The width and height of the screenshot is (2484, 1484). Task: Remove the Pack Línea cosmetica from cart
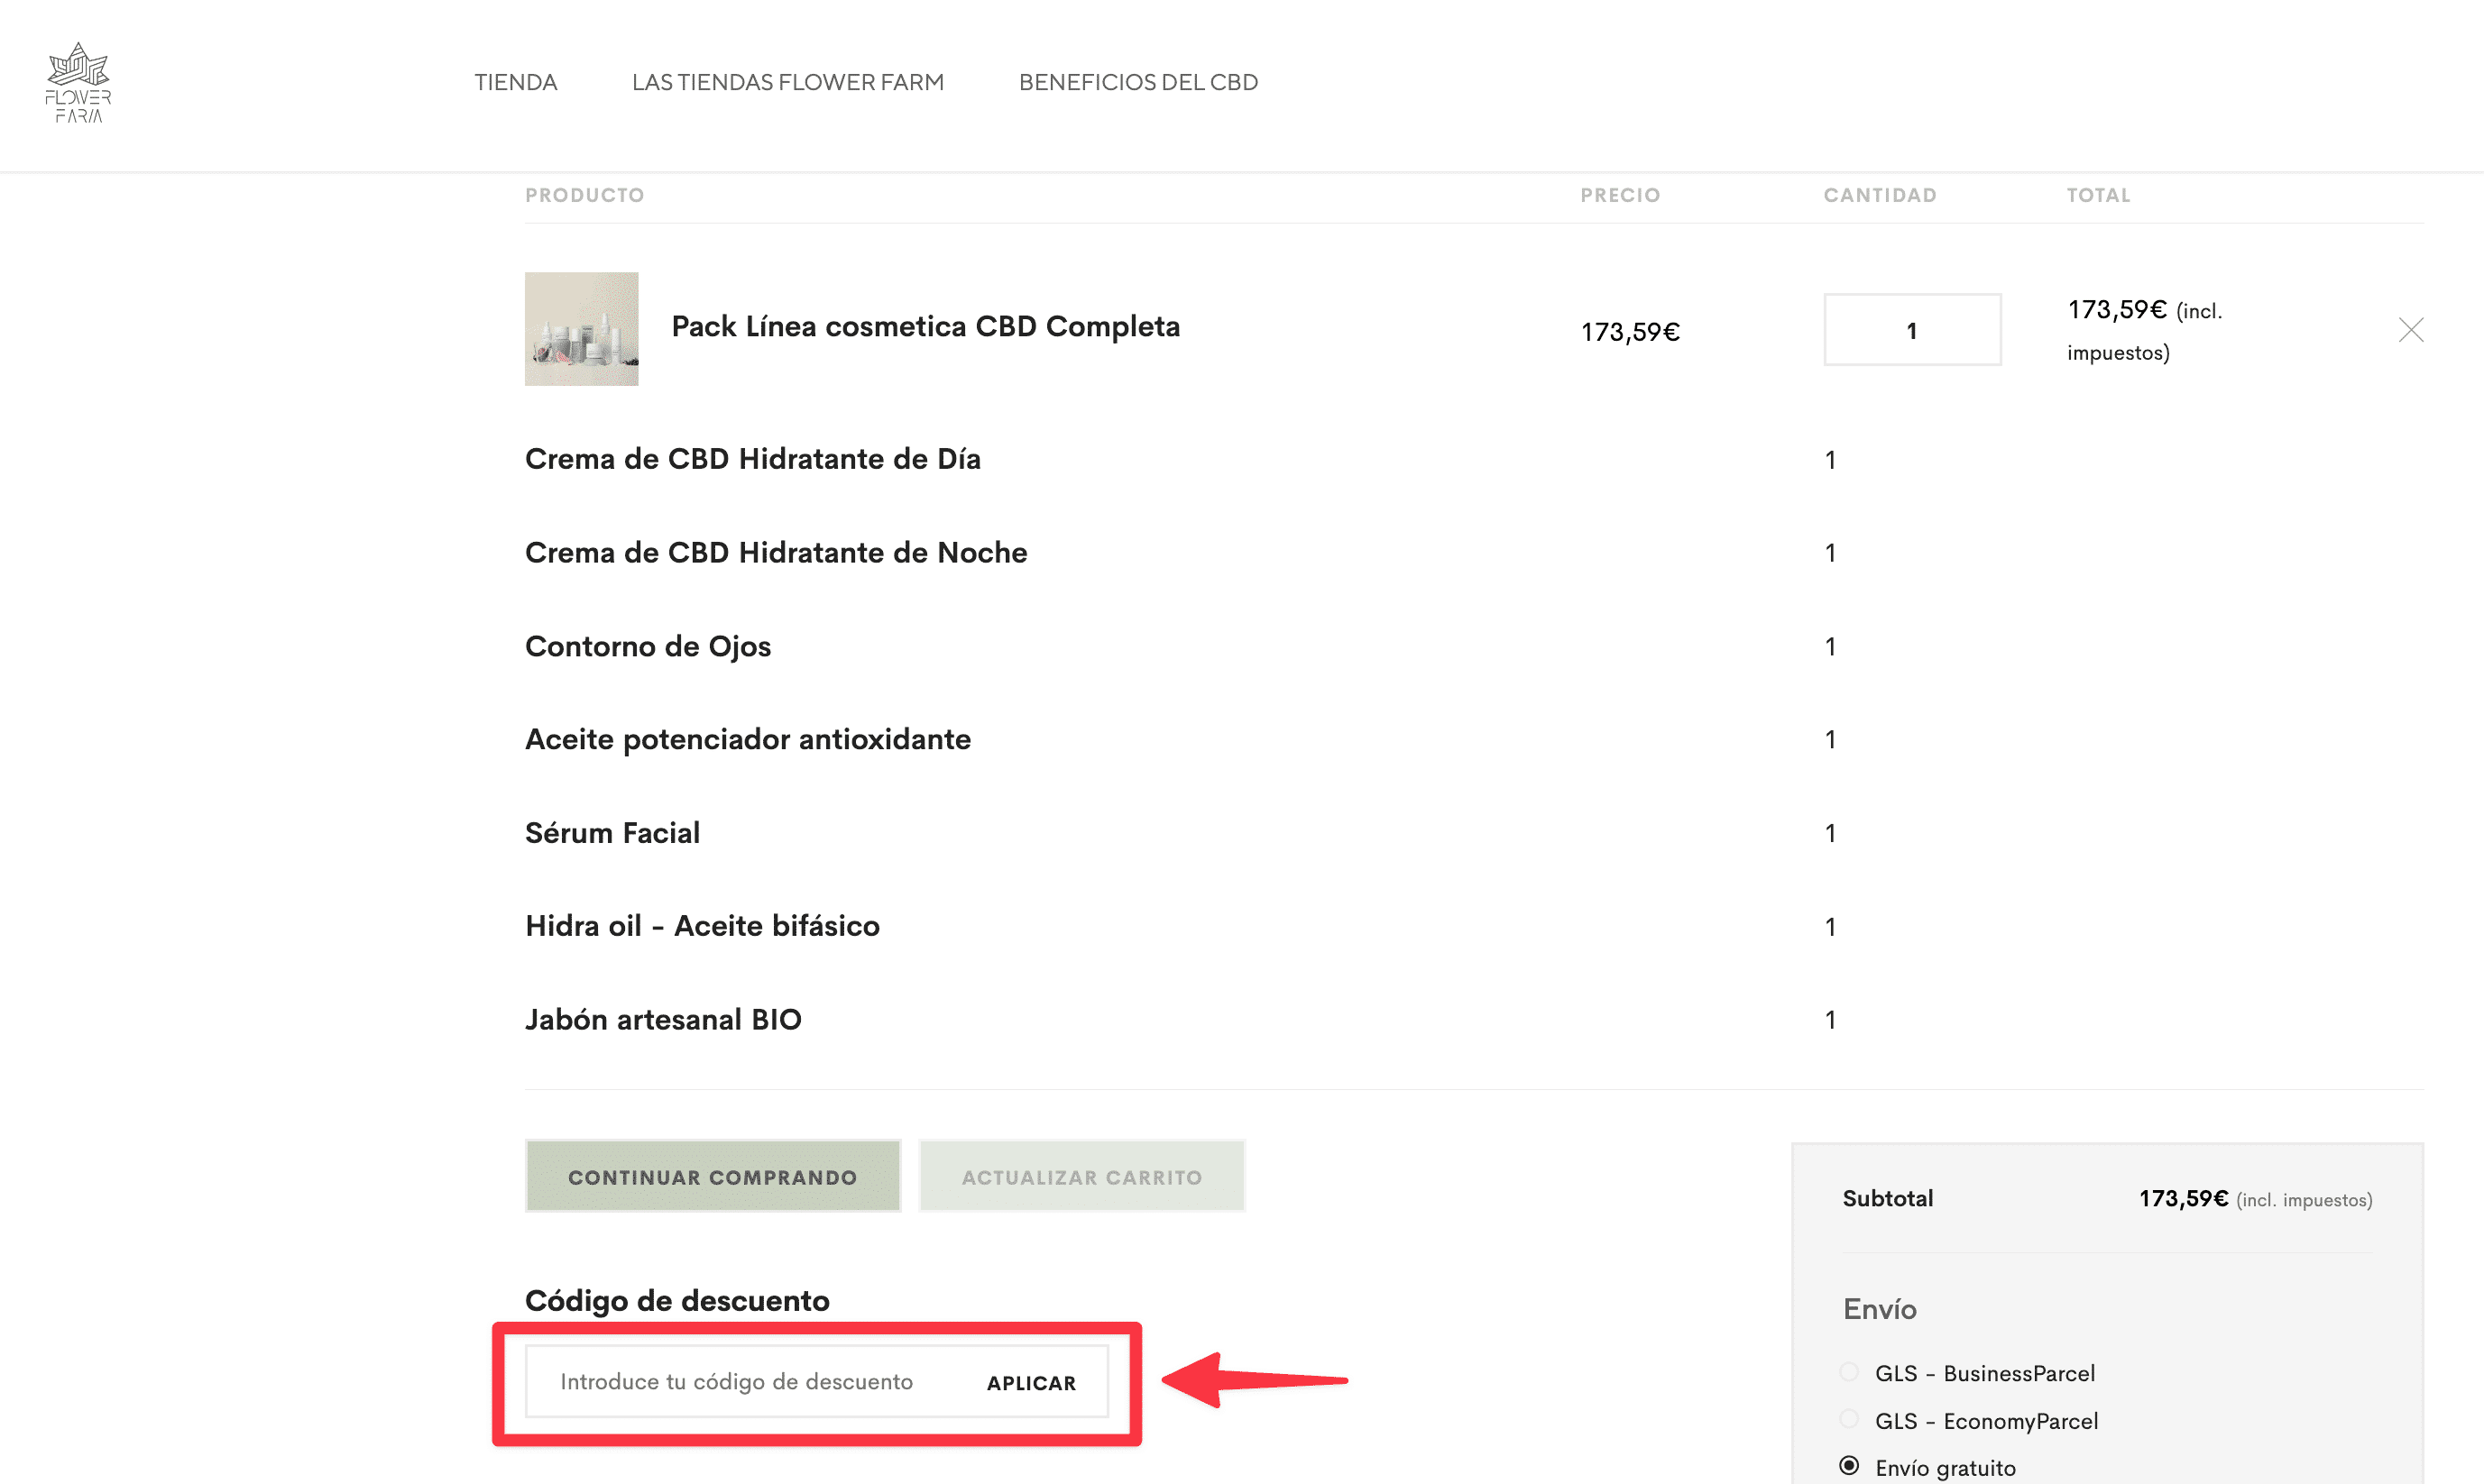click(2411, 330)
